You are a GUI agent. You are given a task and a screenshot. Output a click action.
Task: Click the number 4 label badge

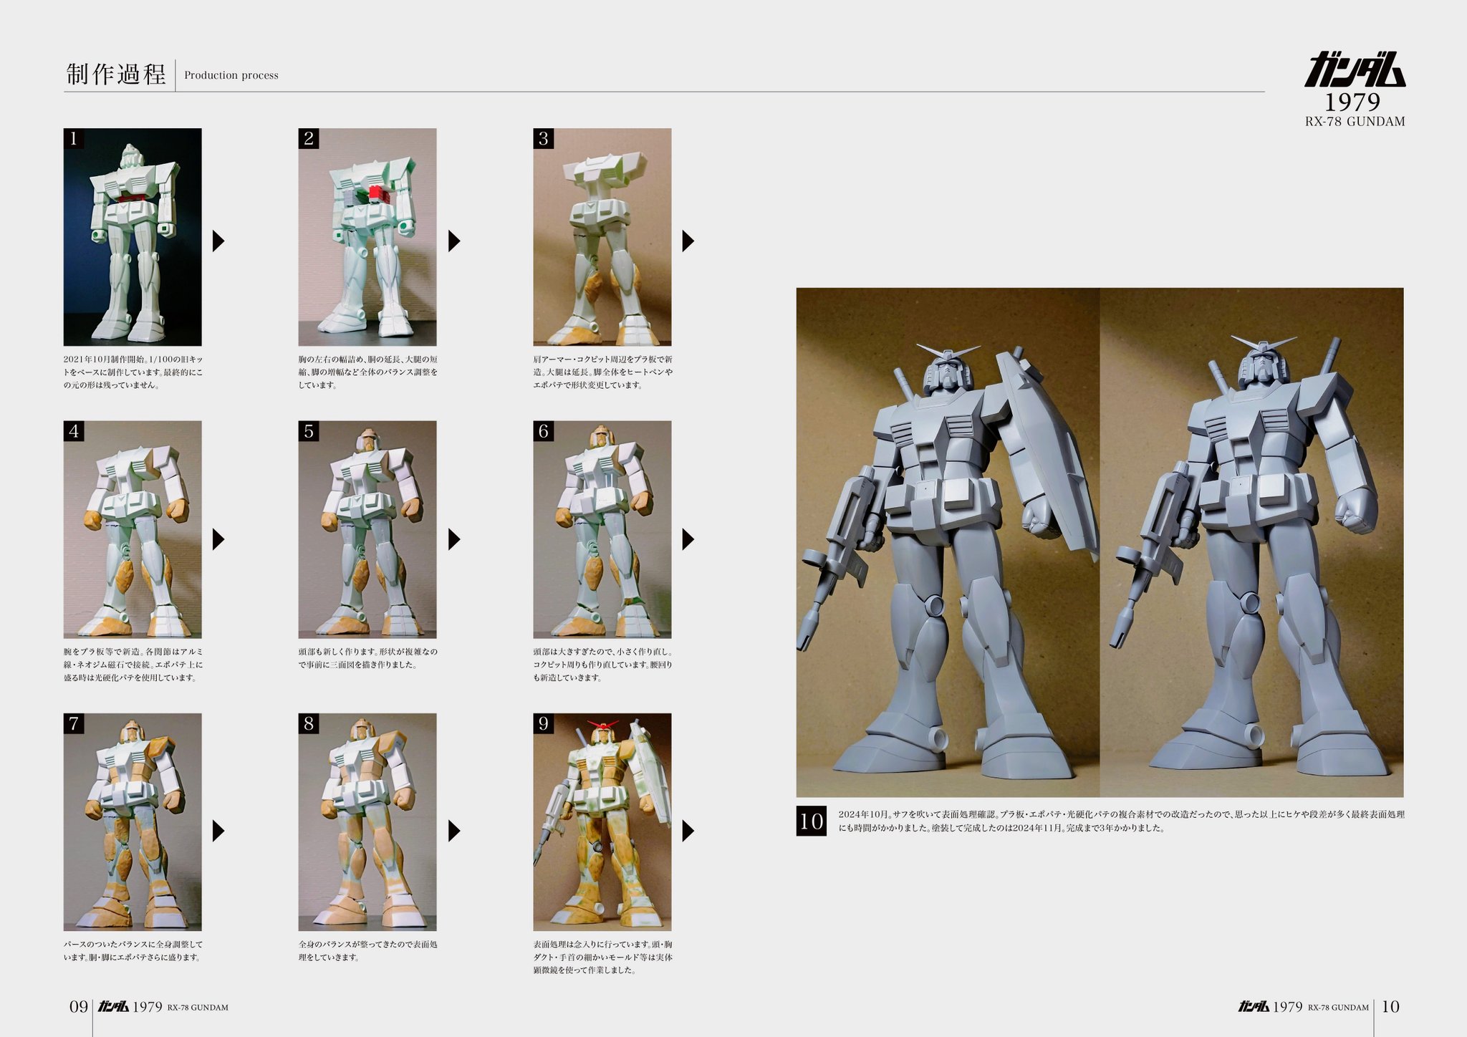pos(74,431)
